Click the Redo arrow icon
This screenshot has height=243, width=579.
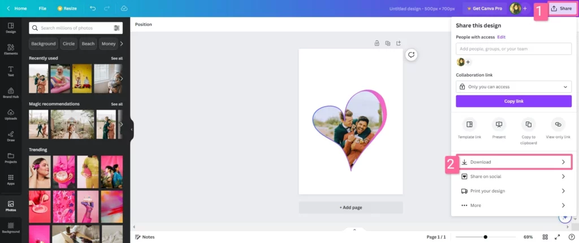point(107,8)
